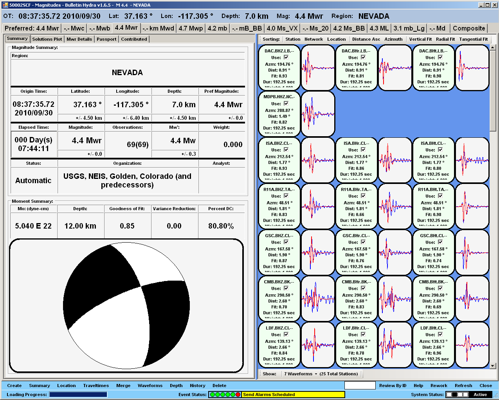Open LDF.BHZ.CI waveform plot

[x=318, y=345]
